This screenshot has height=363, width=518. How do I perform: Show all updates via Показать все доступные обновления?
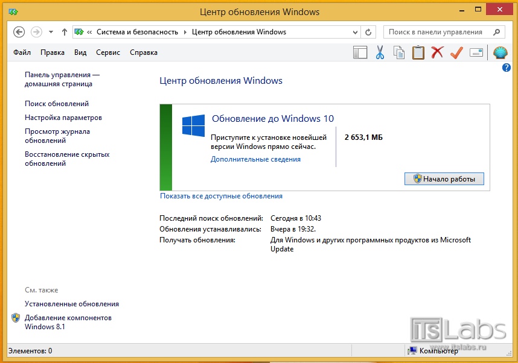pos(221,196)
